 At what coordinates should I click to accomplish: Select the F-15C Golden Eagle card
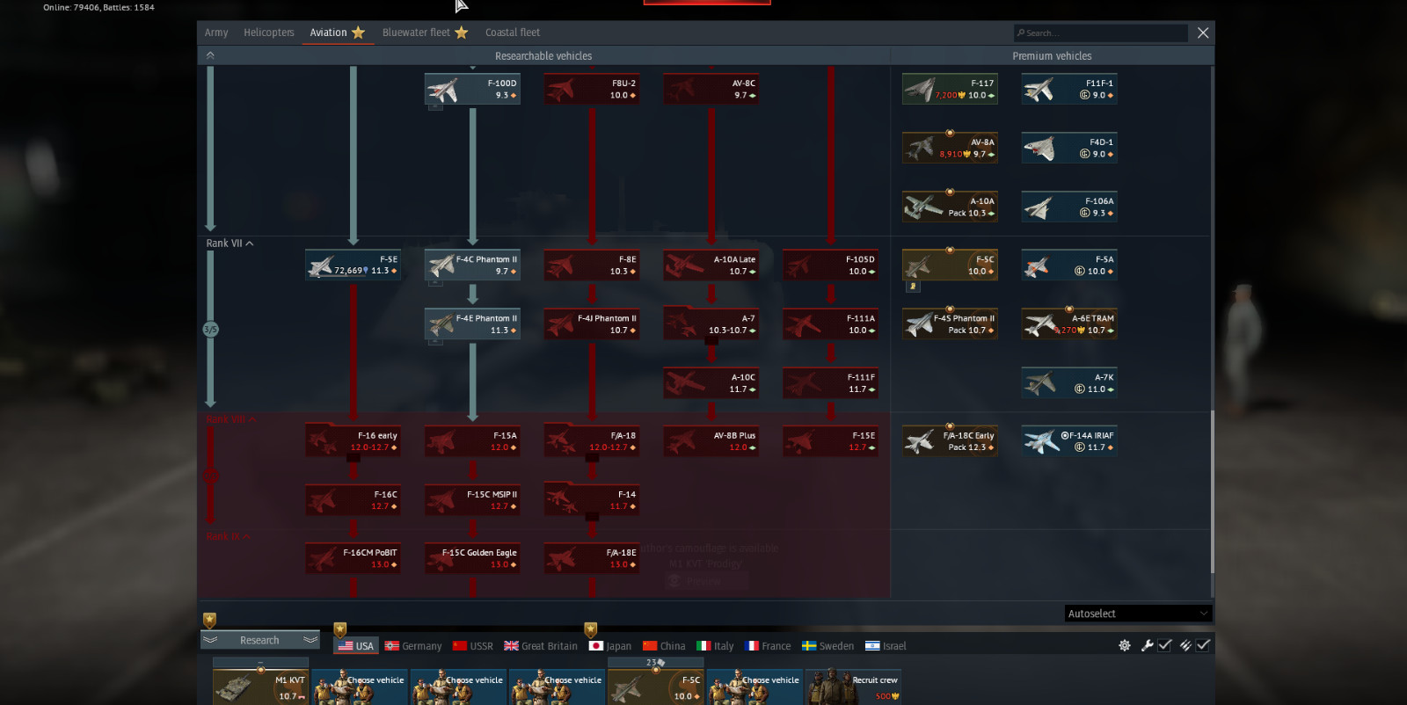click(x=472, y=558)
